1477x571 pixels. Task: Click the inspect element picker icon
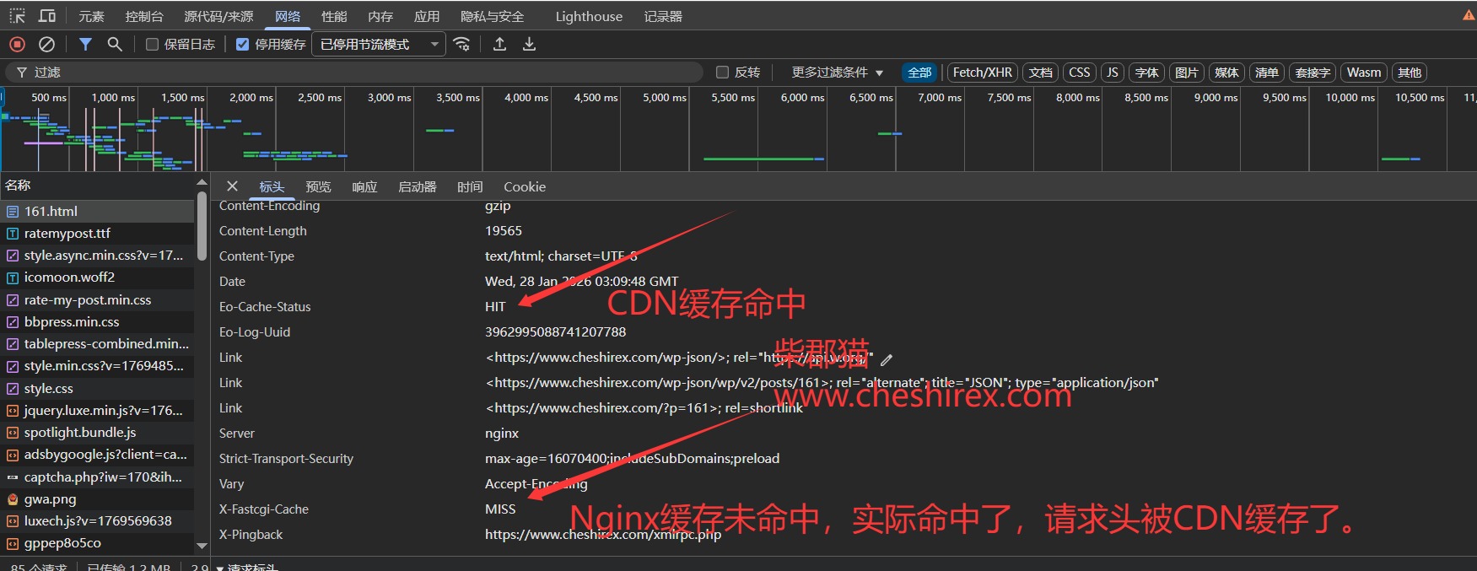pyautogui.click(x=18, y=16)
